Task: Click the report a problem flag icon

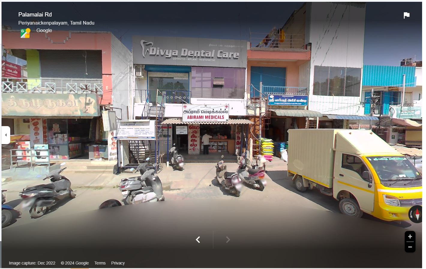Action: (406, 15)
